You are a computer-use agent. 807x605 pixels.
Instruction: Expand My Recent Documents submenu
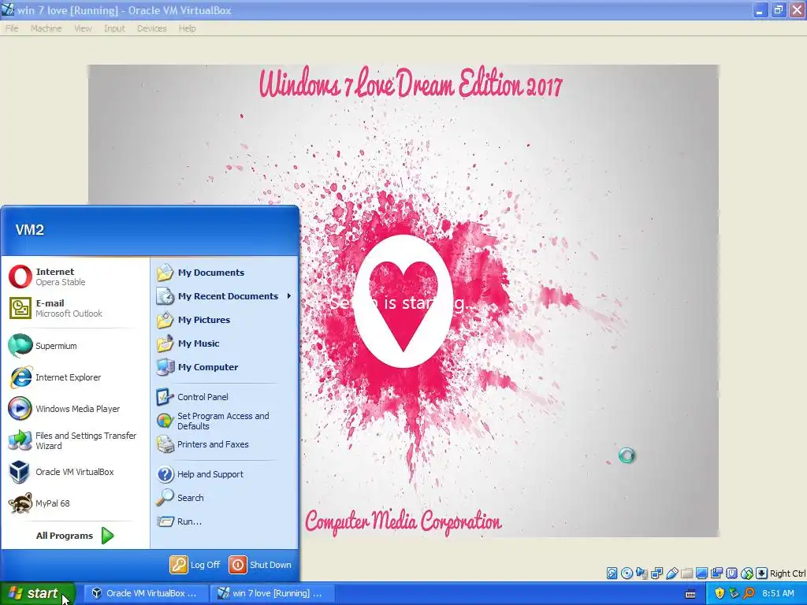[x=225, y=296]
